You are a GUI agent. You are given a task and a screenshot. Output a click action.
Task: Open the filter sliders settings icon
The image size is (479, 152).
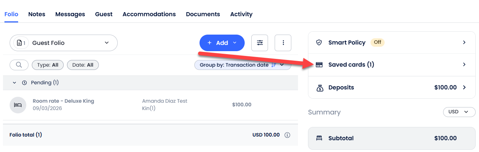click(260, 43)
